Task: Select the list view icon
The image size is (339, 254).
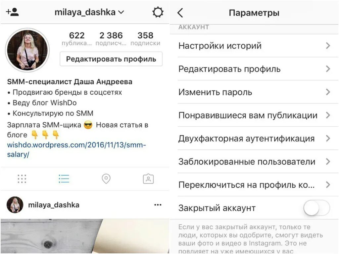Action: pyautogui.click(x=64, y=179)
